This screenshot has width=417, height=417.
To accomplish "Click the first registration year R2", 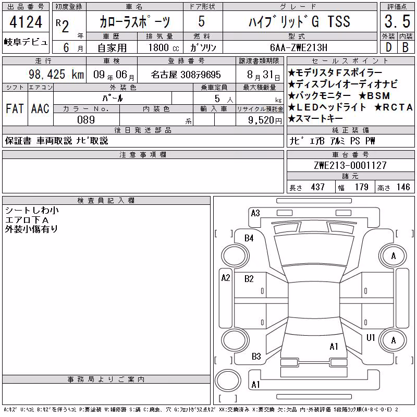I will click(63, 26).
